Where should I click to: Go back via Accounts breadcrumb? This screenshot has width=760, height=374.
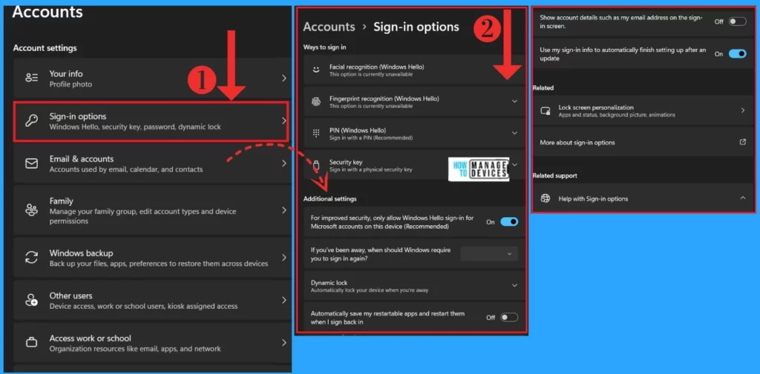pyautogui.click(x=329, y=27)
